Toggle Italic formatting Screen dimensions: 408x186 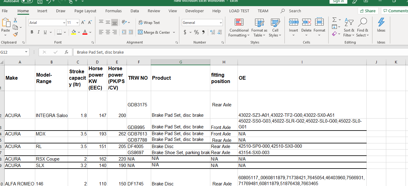pyautogui.click(x=39, y=32)
